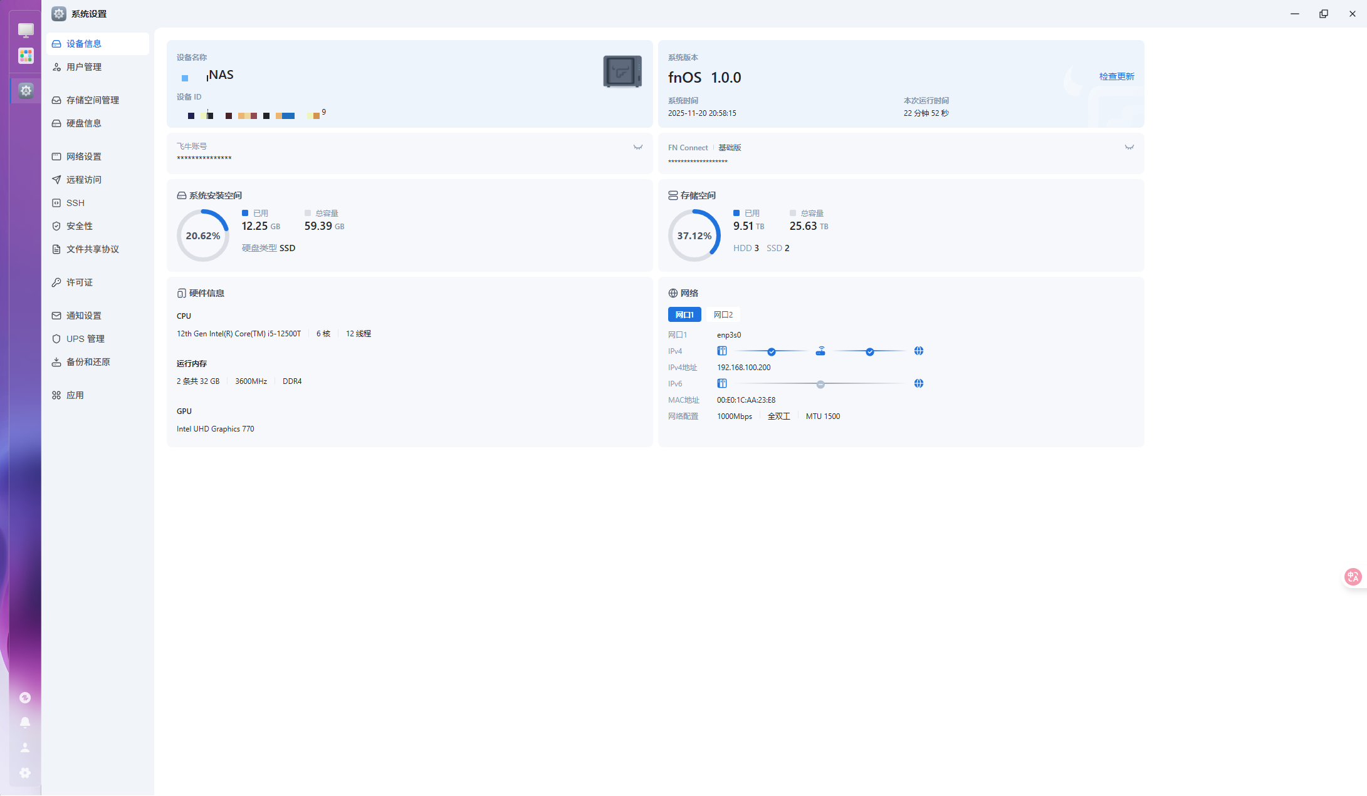Open the system settings gear in dock

pyautogui.click(x=26, y=91)
